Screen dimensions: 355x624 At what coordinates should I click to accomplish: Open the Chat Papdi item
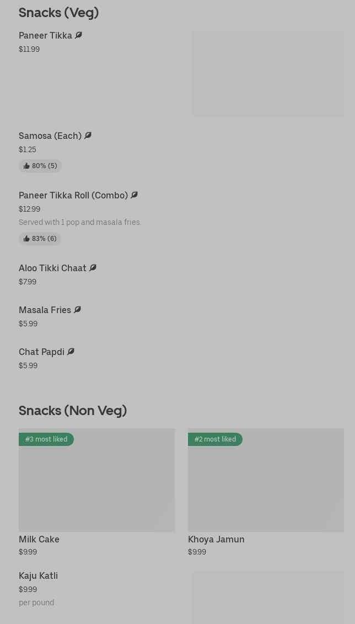click(41, 352)
